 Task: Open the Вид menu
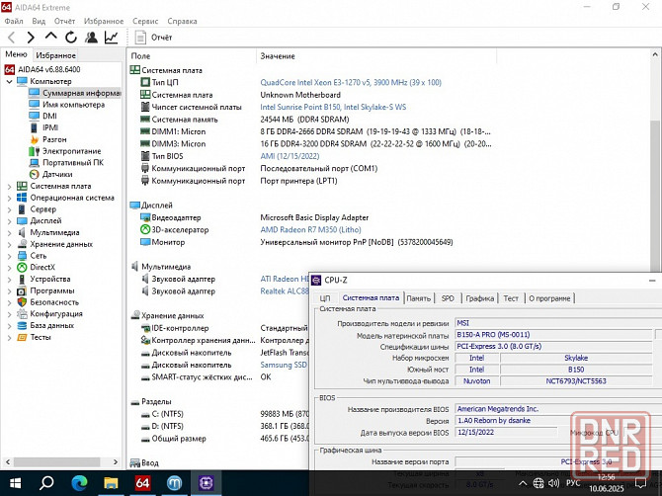click(x=39, y=21)
